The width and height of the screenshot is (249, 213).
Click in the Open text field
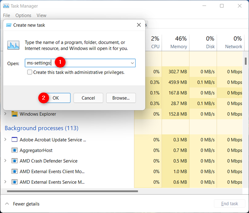(x=80, y=63)
